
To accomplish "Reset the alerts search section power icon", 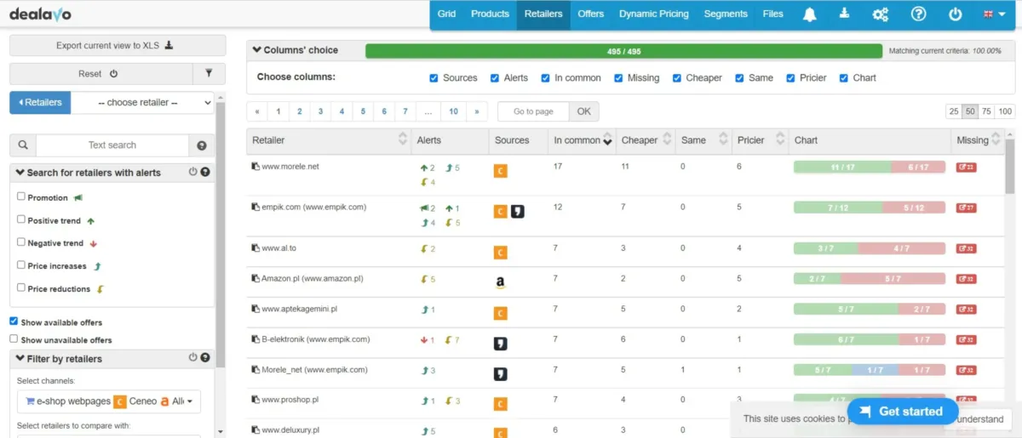I will pyautogui.click(x=193, y=172).
